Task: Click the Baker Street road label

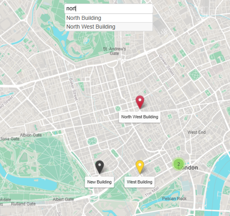Action: pos(73,89)
